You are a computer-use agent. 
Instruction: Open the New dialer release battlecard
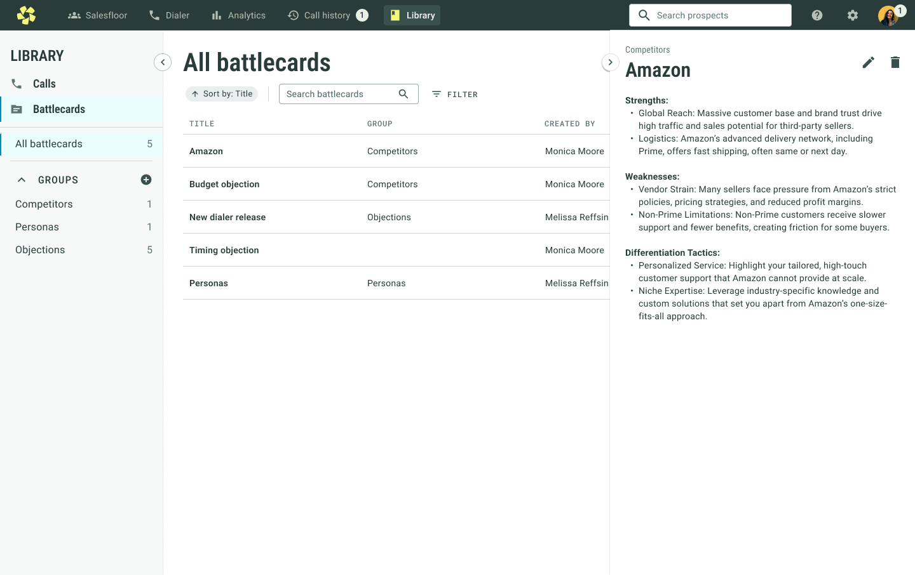[396, 217]
